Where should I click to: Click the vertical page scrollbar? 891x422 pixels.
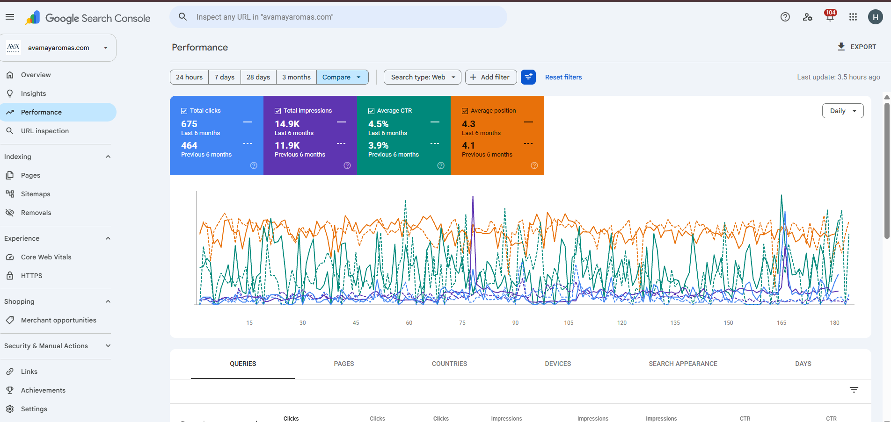pyautogui.click(x=886, y=171)
